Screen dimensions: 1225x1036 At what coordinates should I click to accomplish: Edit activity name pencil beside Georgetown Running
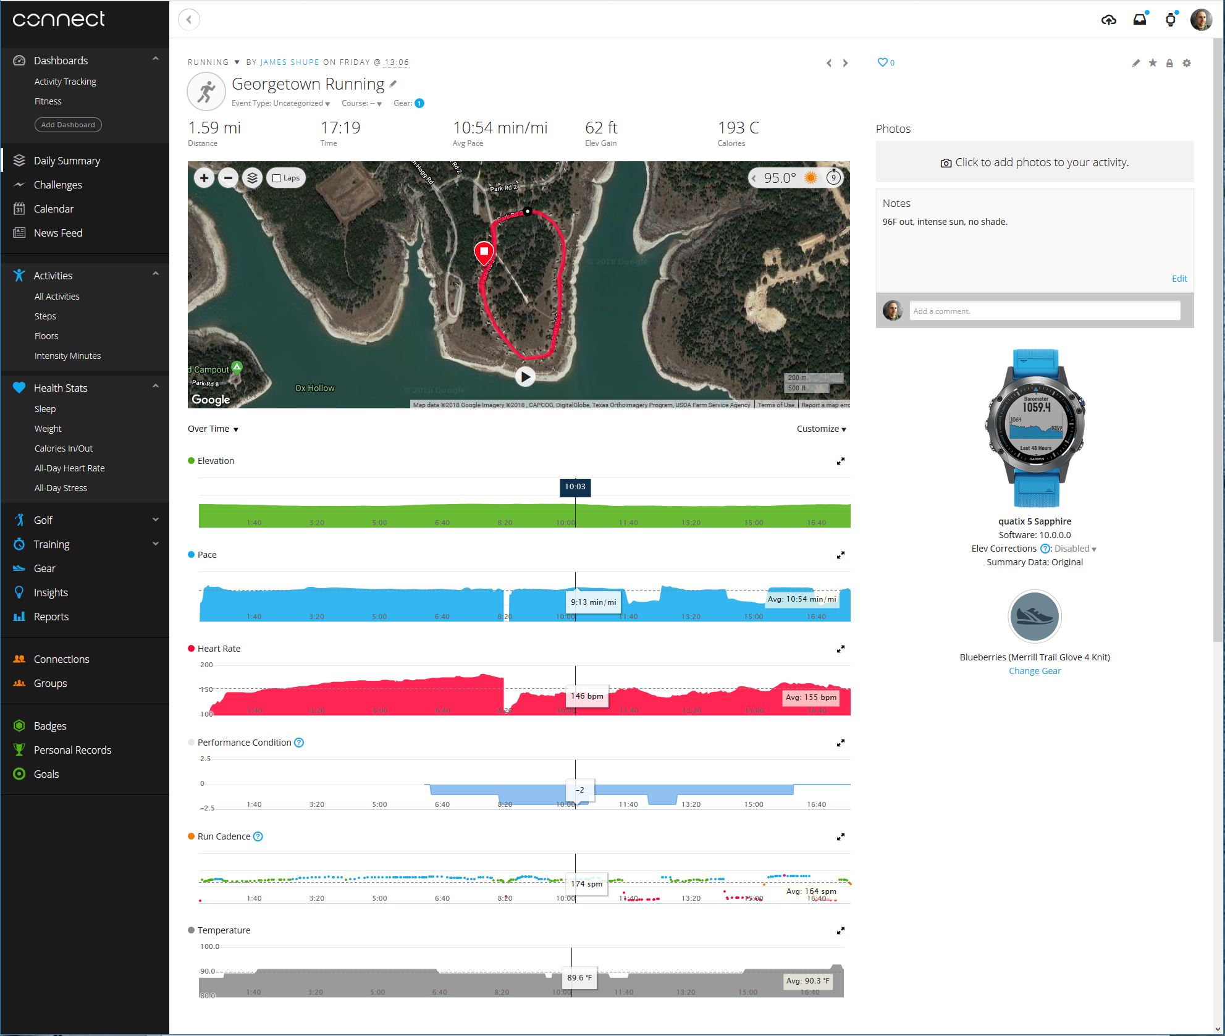click(393, 84)
